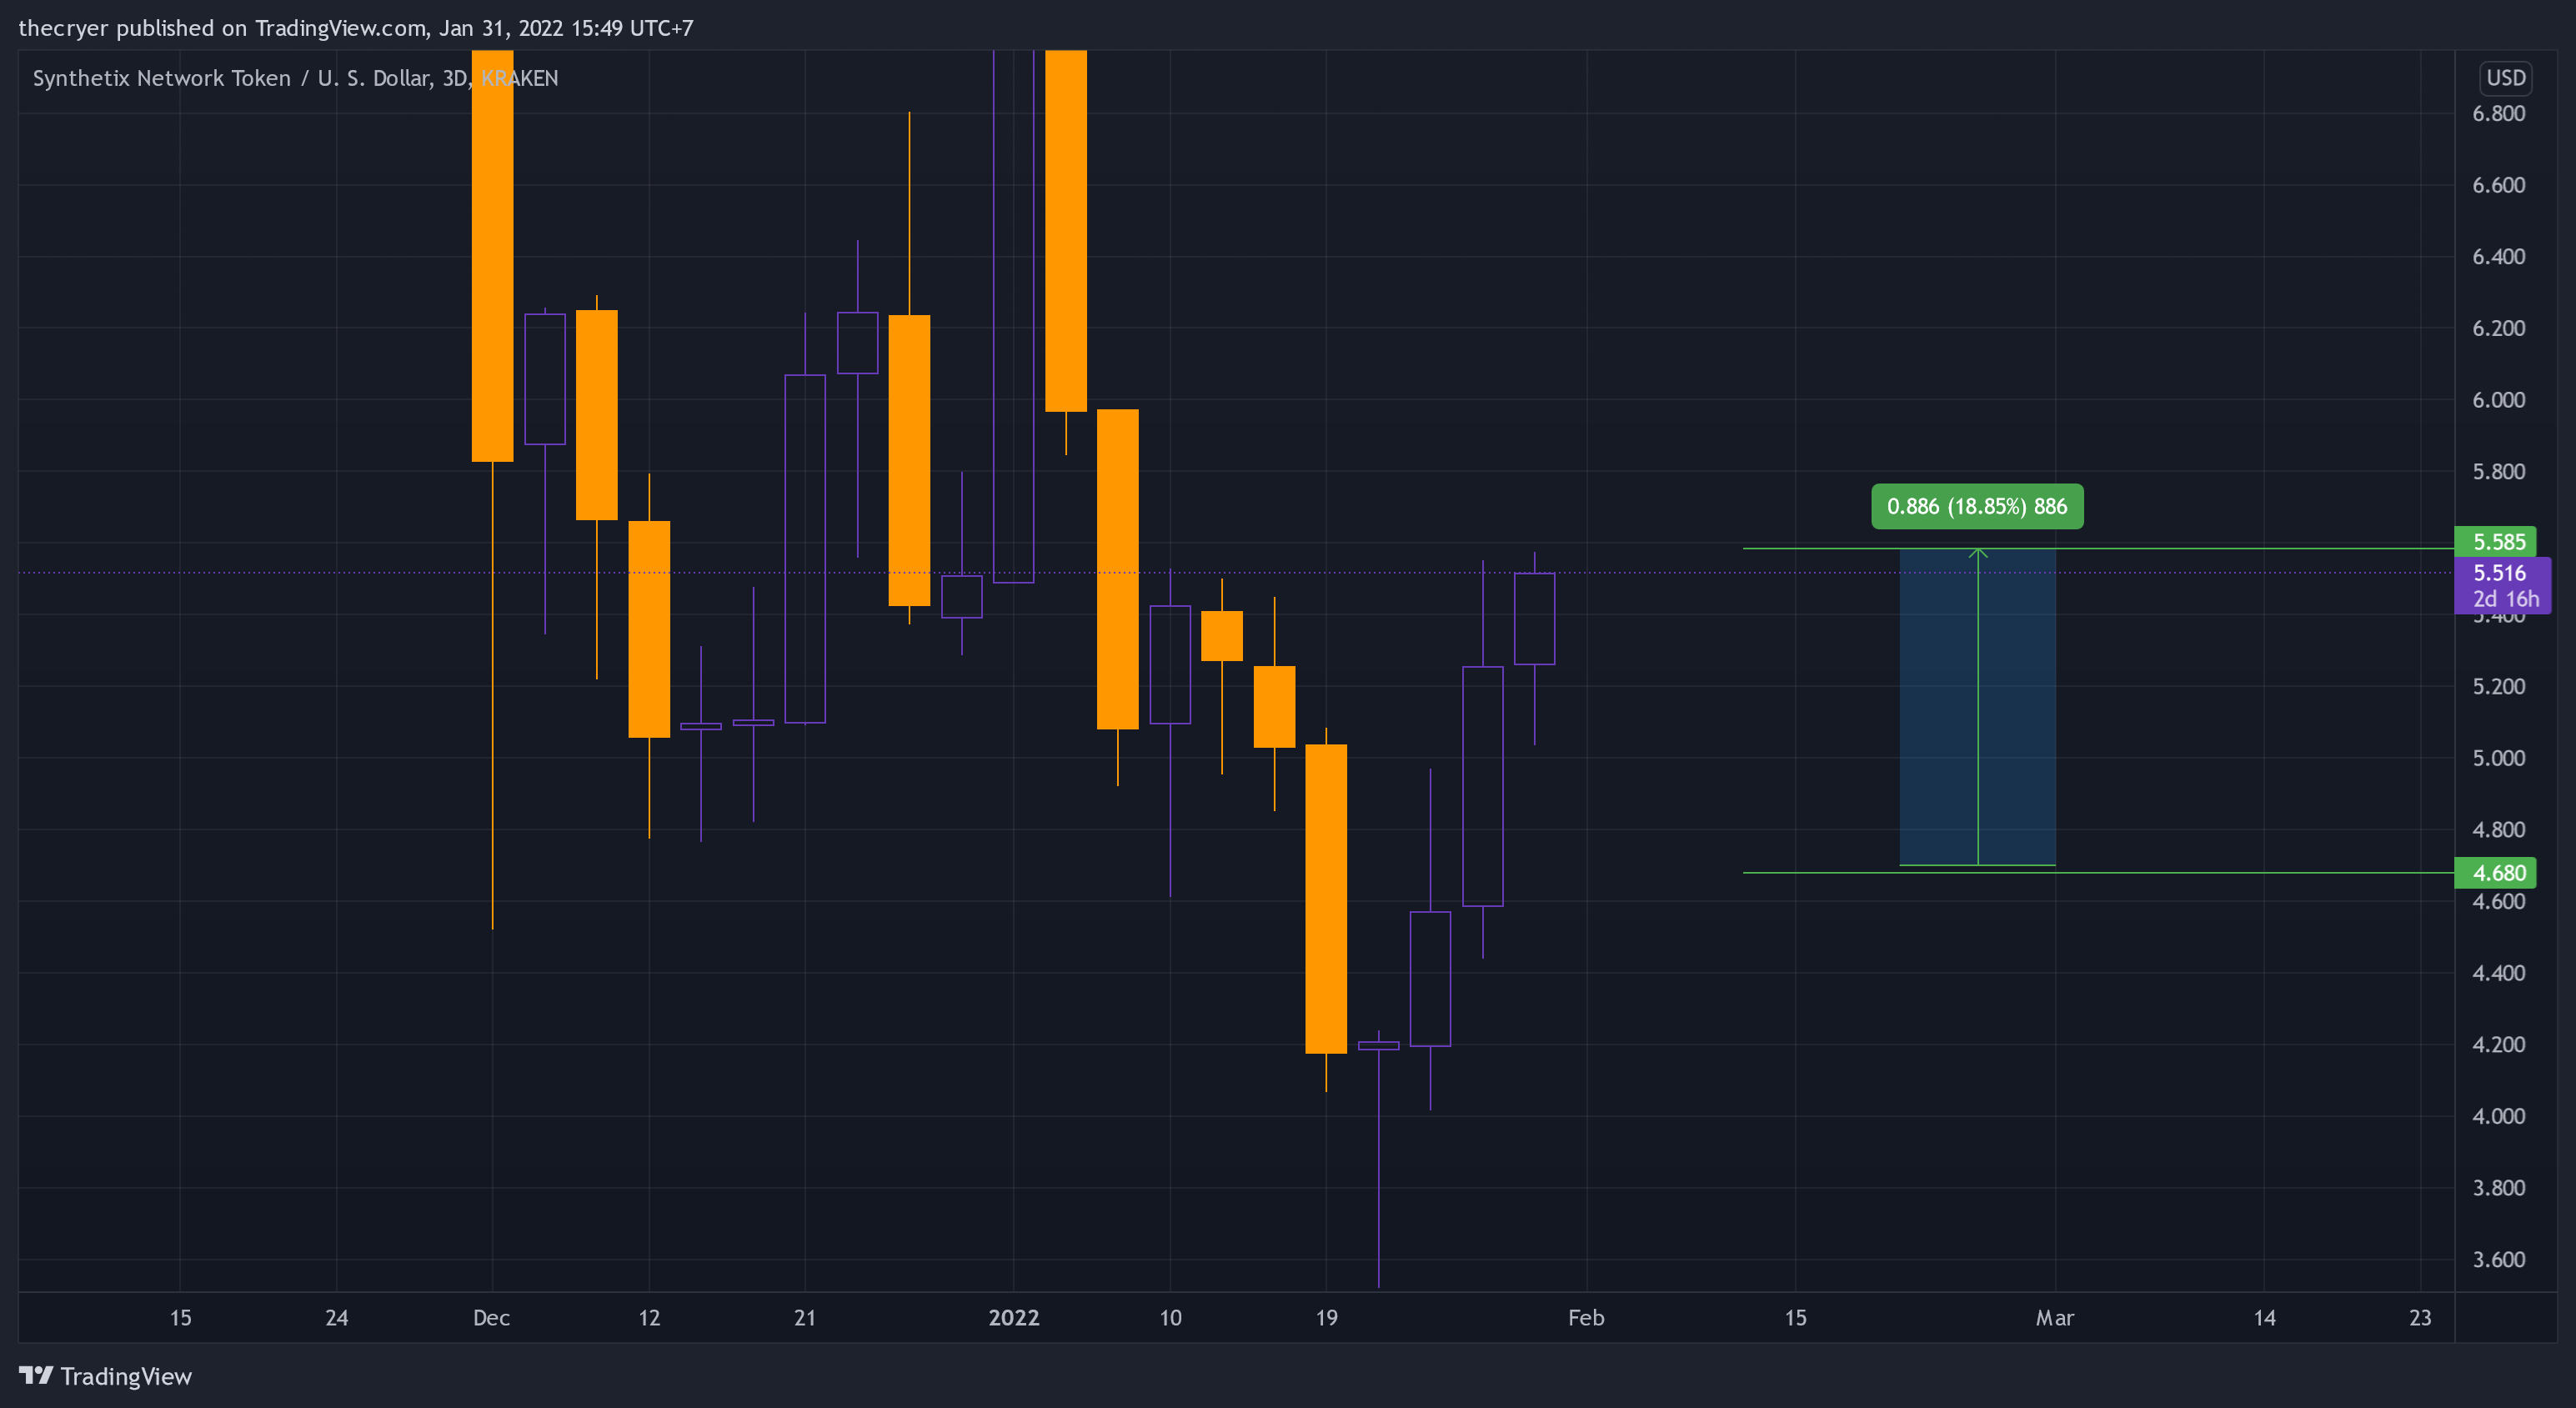This screenshot has width=2576, height=1408.
Task: Click the 6.200 price axis label
Action: pyautogui.click(x=2498, y=329)
